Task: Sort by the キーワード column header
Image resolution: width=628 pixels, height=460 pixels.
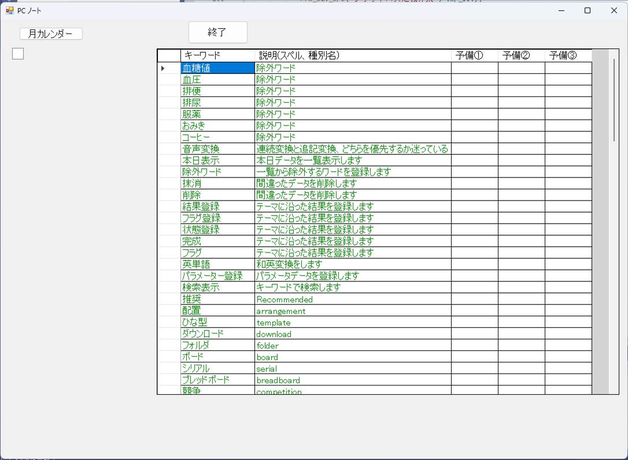Action: point(217,55)
